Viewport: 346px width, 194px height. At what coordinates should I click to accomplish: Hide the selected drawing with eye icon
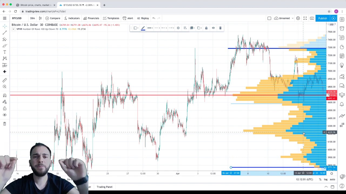[x=213, y=28]
